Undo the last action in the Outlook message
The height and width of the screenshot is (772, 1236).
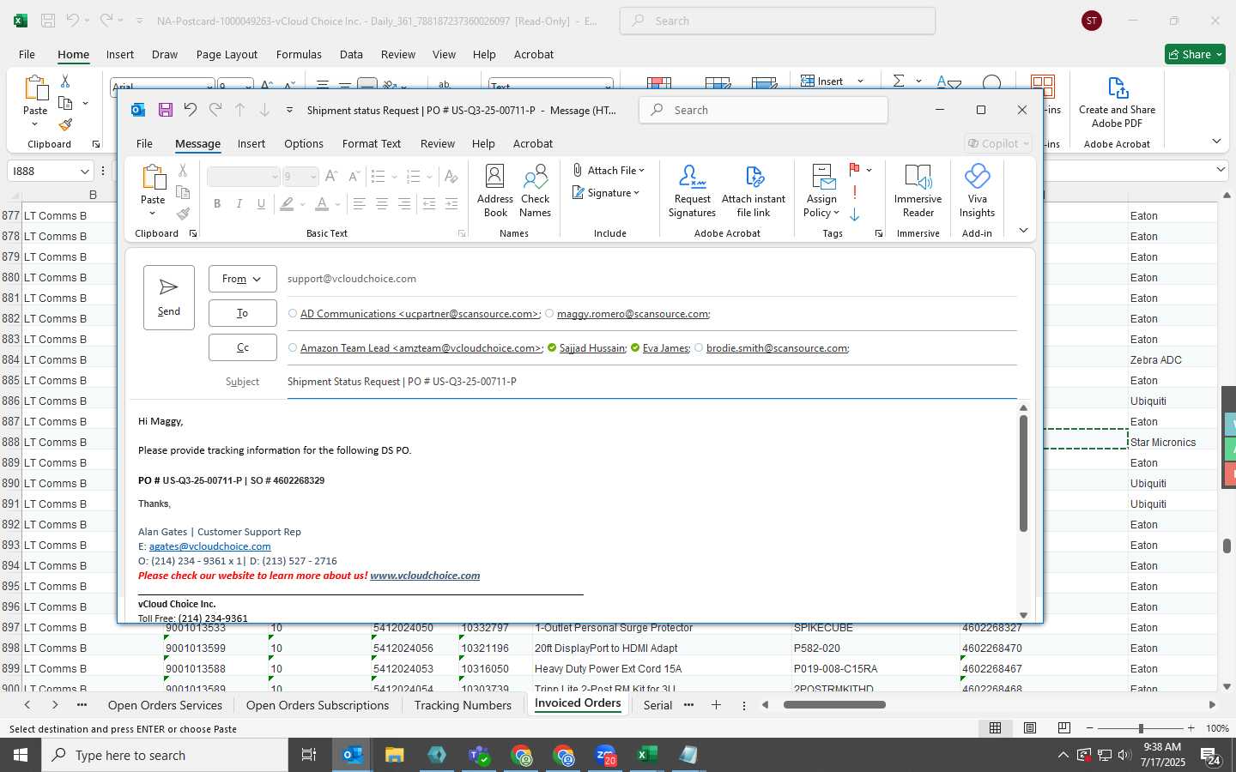tap(191, 110)
